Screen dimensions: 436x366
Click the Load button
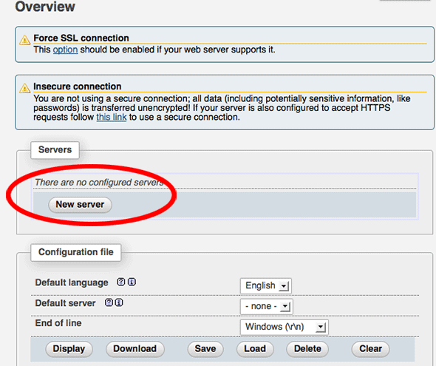pos(255,349)
